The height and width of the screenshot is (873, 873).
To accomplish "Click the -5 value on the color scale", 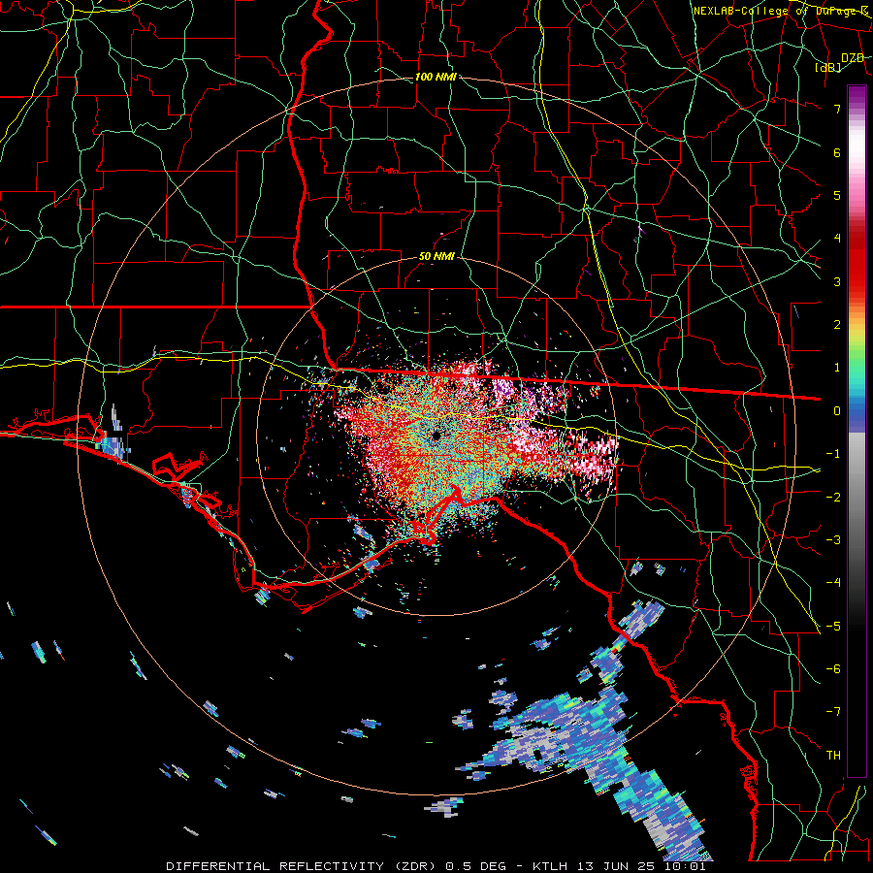I will [833, 626].
